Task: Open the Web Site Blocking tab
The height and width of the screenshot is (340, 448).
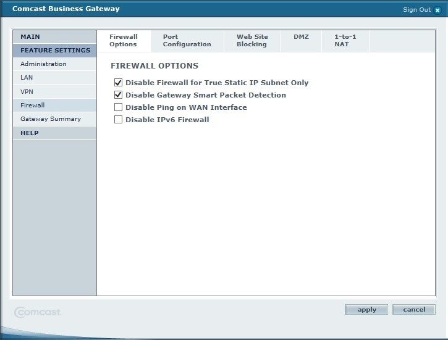Action: coord(252,41)
